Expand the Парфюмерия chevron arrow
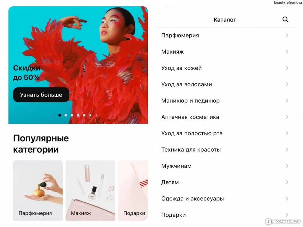This screenshot has height=227, width=303. pos(287,35)
